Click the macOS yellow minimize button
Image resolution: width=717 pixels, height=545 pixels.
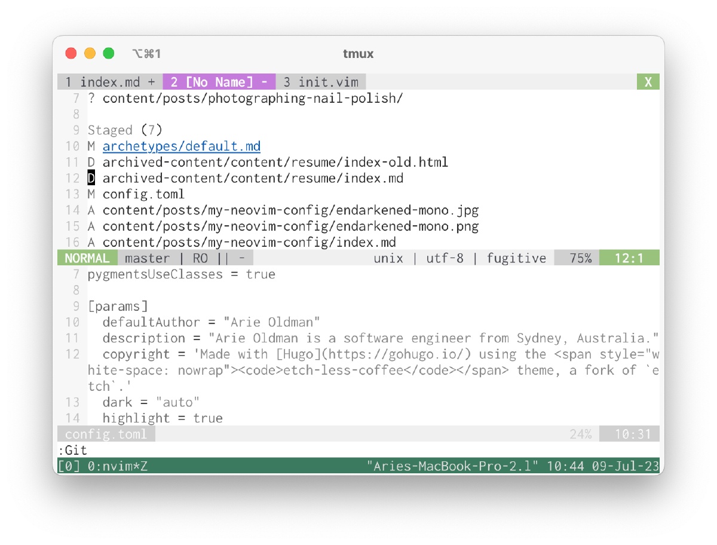(x=90, y=53)
